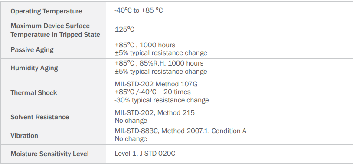Select MIL-STD-883C, Method 2007.1, Condition A text
353x164 pixels.
(180, 131)
